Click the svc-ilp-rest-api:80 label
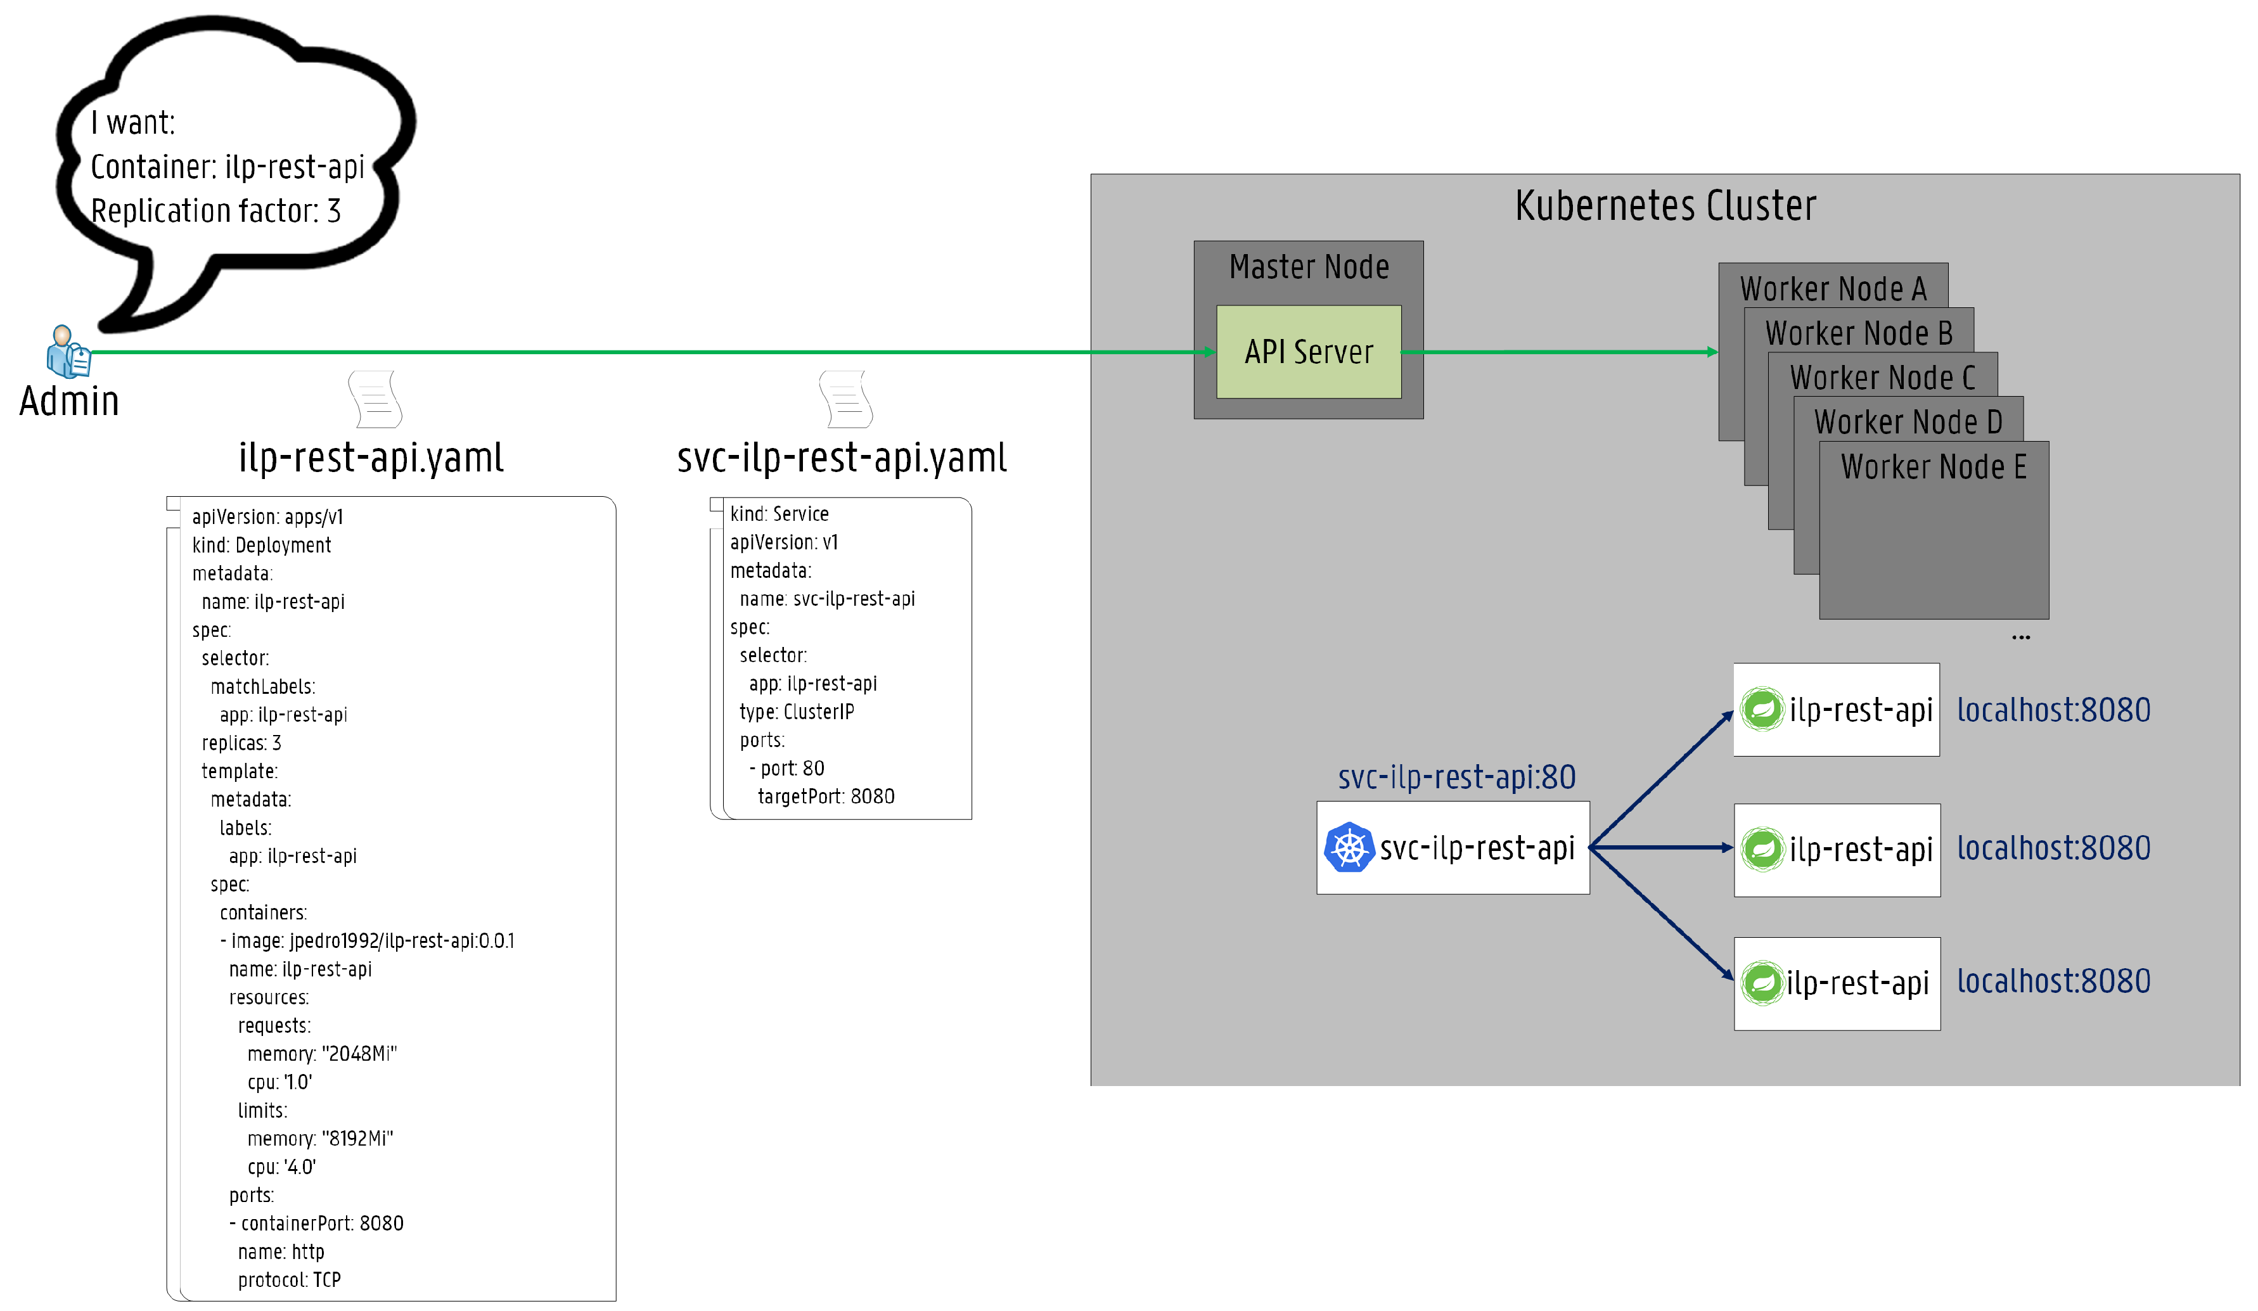The image size is (2258, 1311). (x=1456, y=777)
